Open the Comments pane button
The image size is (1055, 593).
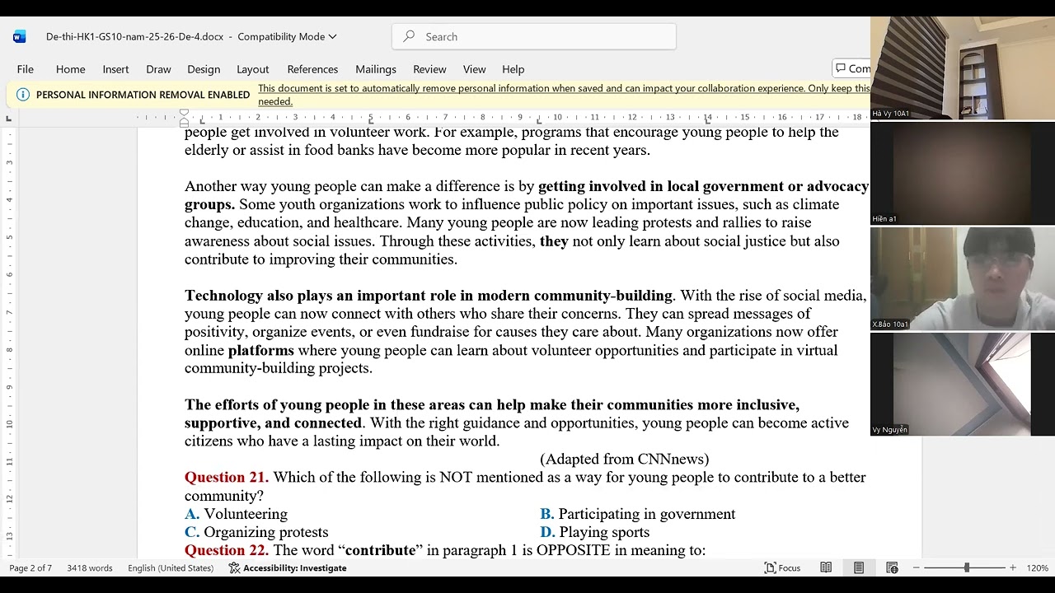pos(851,68)
